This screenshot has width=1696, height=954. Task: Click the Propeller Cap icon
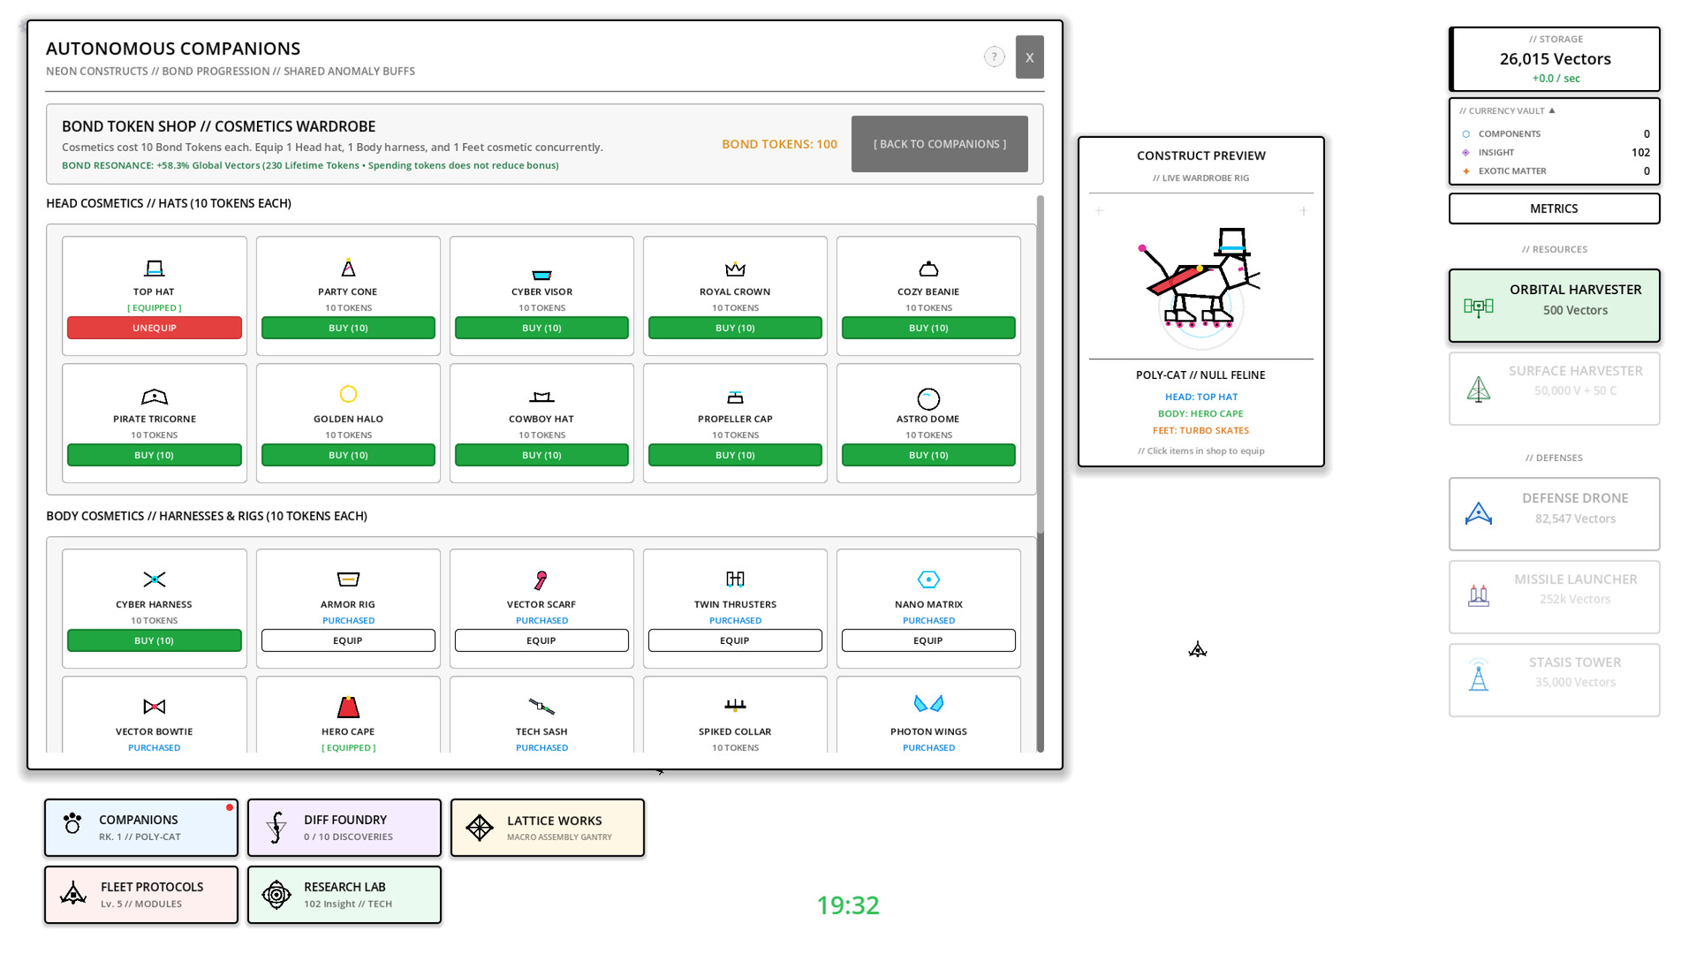735,397
